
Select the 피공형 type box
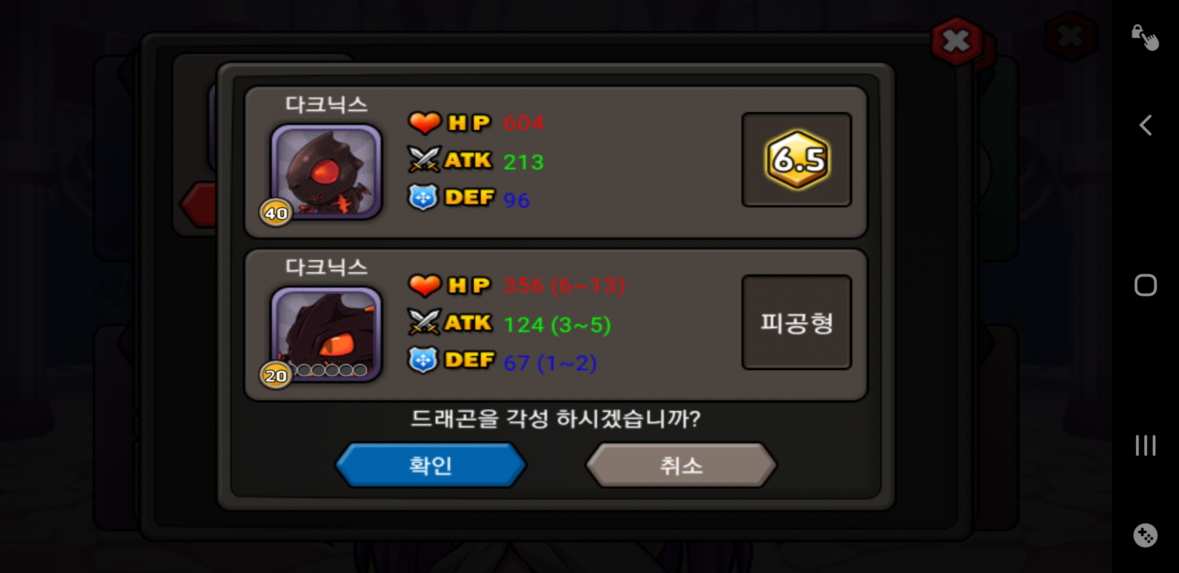tap(796, 322)
